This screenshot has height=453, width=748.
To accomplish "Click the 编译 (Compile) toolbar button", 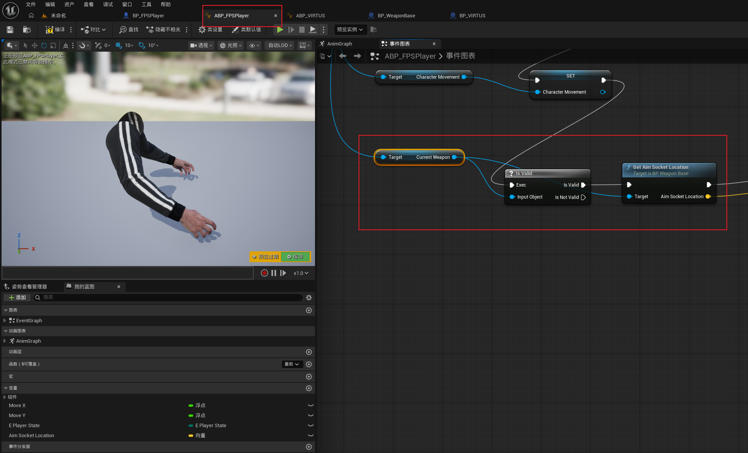I will tap(55, 30).
